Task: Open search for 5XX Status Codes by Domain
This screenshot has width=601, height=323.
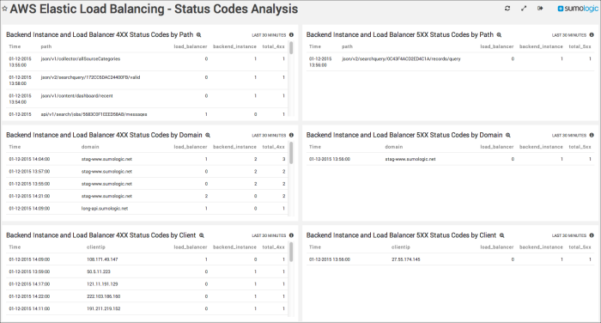Action: click(508, 136)
